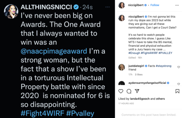The height and width of the screenshot is (118, 182).
Task: Like aydensarmyofangelsofficial's comment heart
Action: tap(179, 84)
